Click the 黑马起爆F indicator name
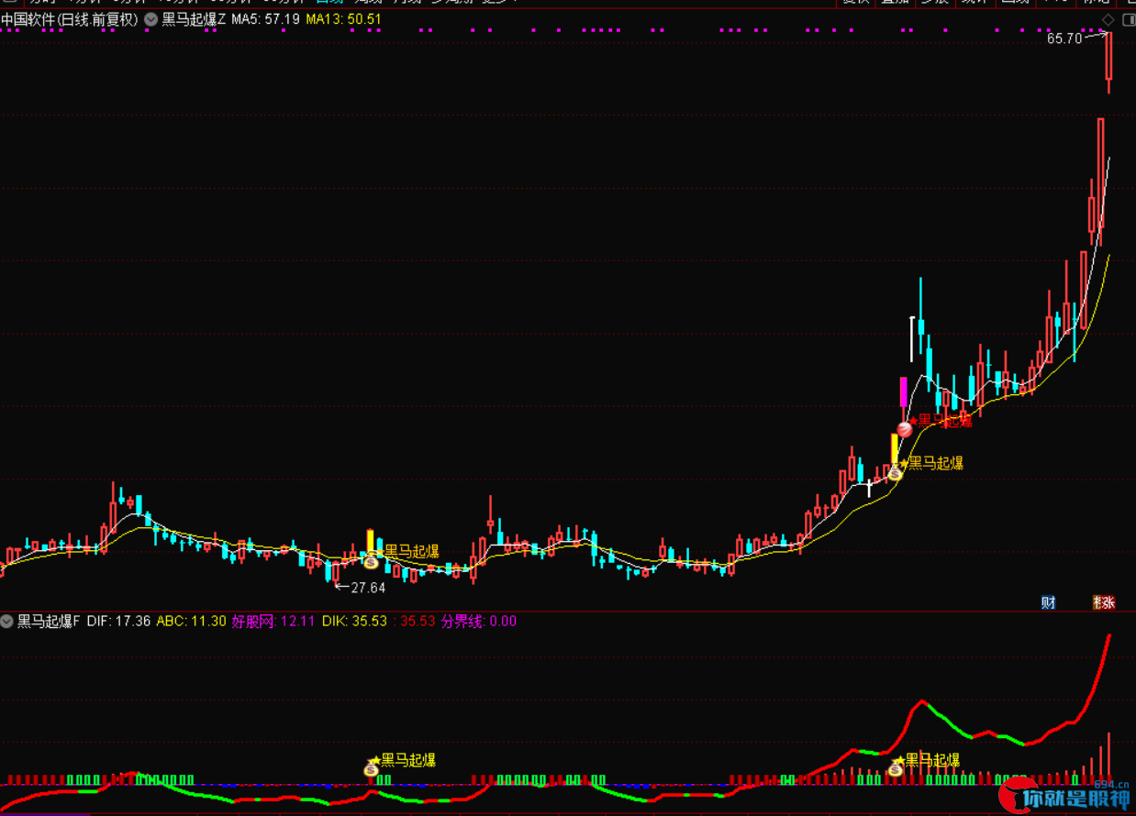The width and height of the screenshot is (1136, 816). [49, 622]
